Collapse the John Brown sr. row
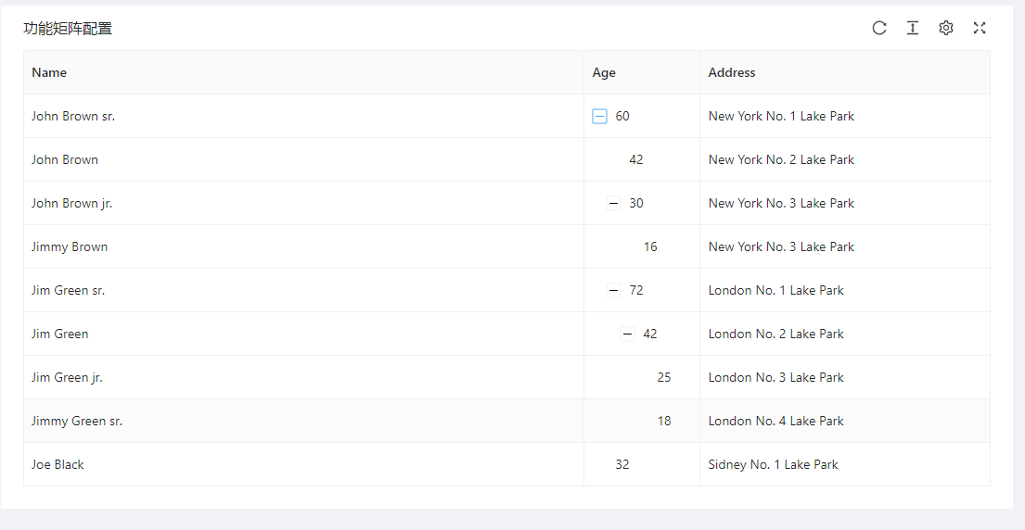The height and width of the screenshot is (530, 1025). coord(599,116)
